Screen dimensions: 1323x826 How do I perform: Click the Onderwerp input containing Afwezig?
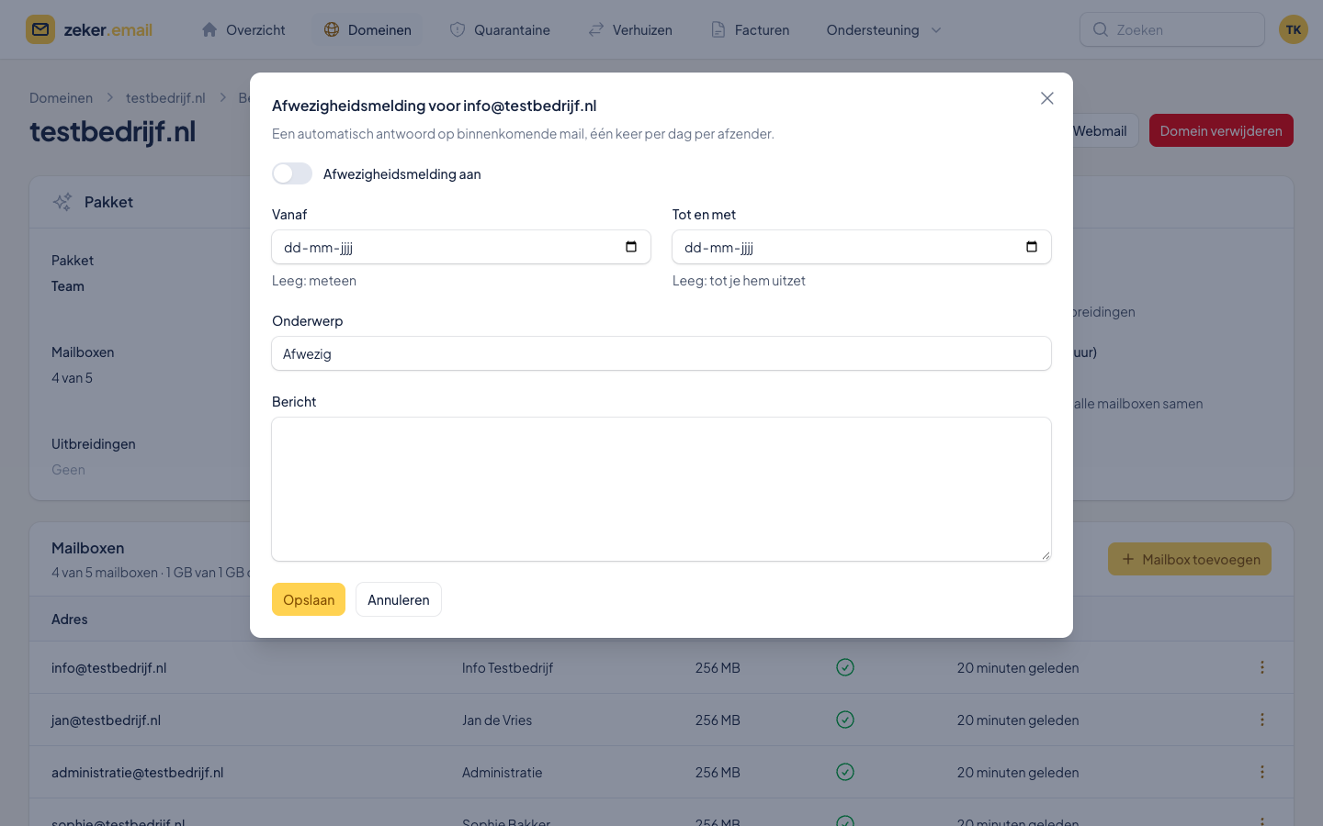click(x=661, y=353)
